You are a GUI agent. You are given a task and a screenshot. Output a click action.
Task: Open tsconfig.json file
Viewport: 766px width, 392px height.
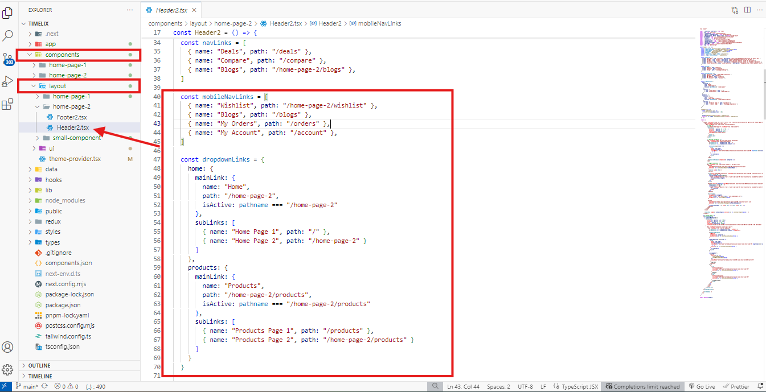tap(79, 346)
